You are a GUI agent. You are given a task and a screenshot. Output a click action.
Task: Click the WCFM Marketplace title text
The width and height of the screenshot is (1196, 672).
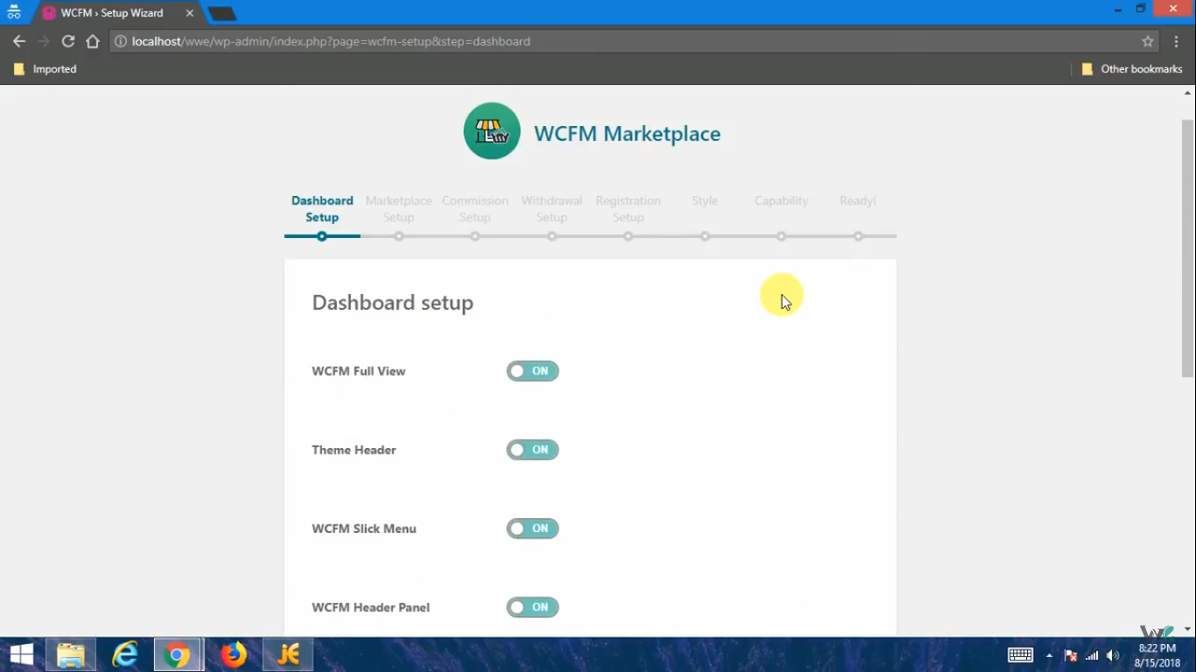(x=627, y=134)
